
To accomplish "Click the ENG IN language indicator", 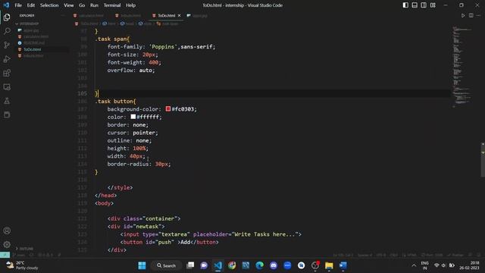I will pos(424,265).
